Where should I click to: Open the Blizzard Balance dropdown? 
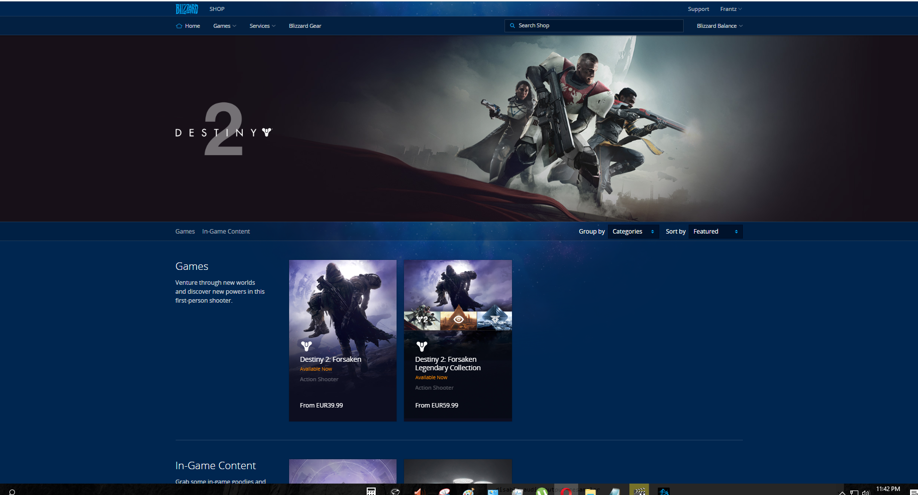[719, 26]
